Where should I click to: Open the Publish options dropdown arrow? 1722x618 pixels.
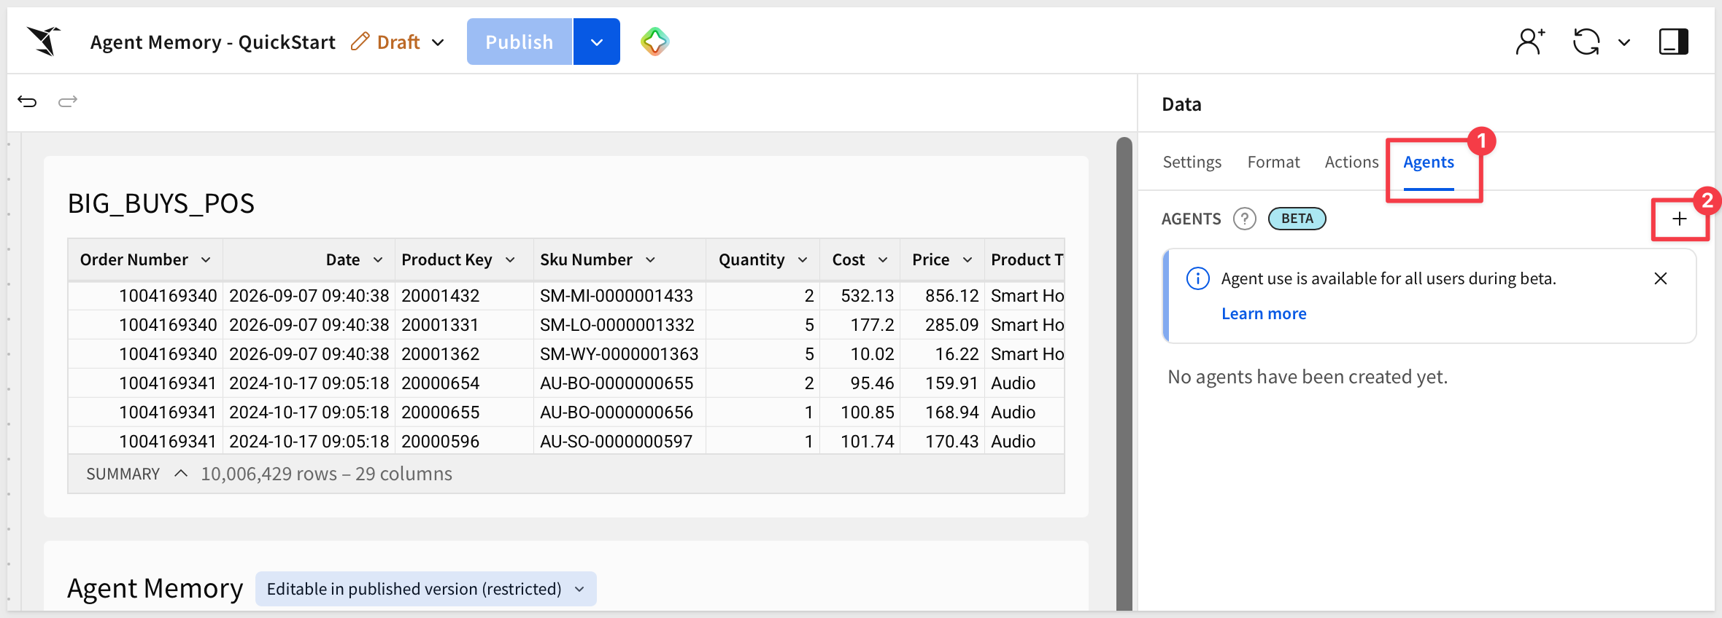pos(597,42)
